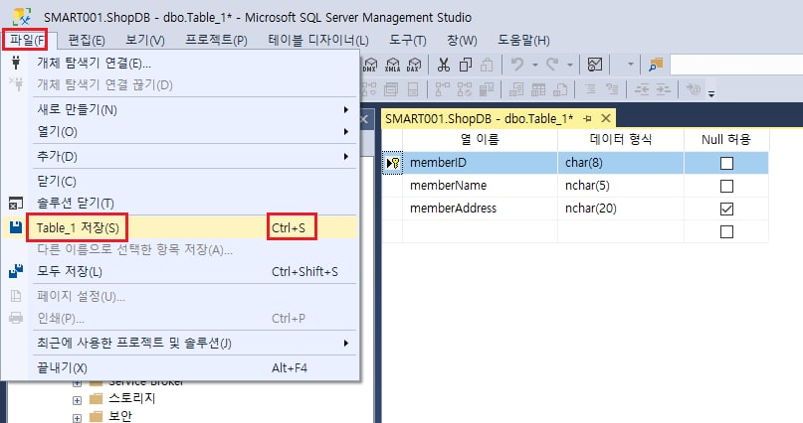Screen dimensions: 803x423
Task: Click the Increase Indent icon
Action: tap(663, 89)
